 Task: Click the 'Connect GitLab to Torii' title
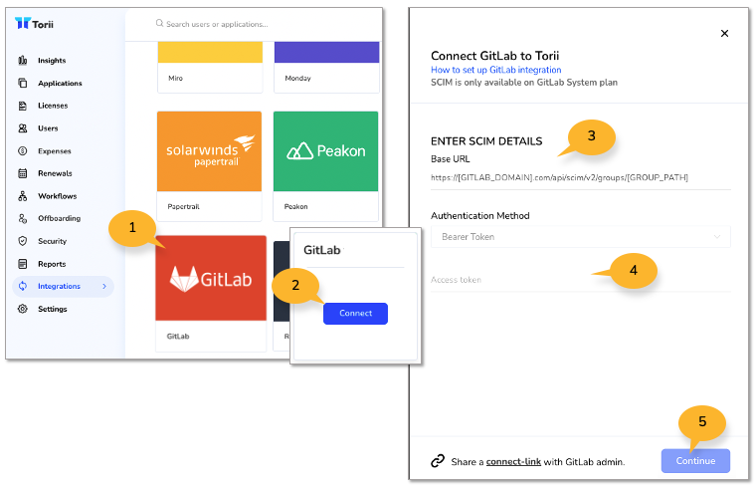pyautogui.click(x=494, y=56)
